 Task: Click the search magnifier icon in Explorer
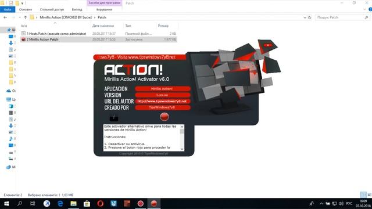[366, 17]
